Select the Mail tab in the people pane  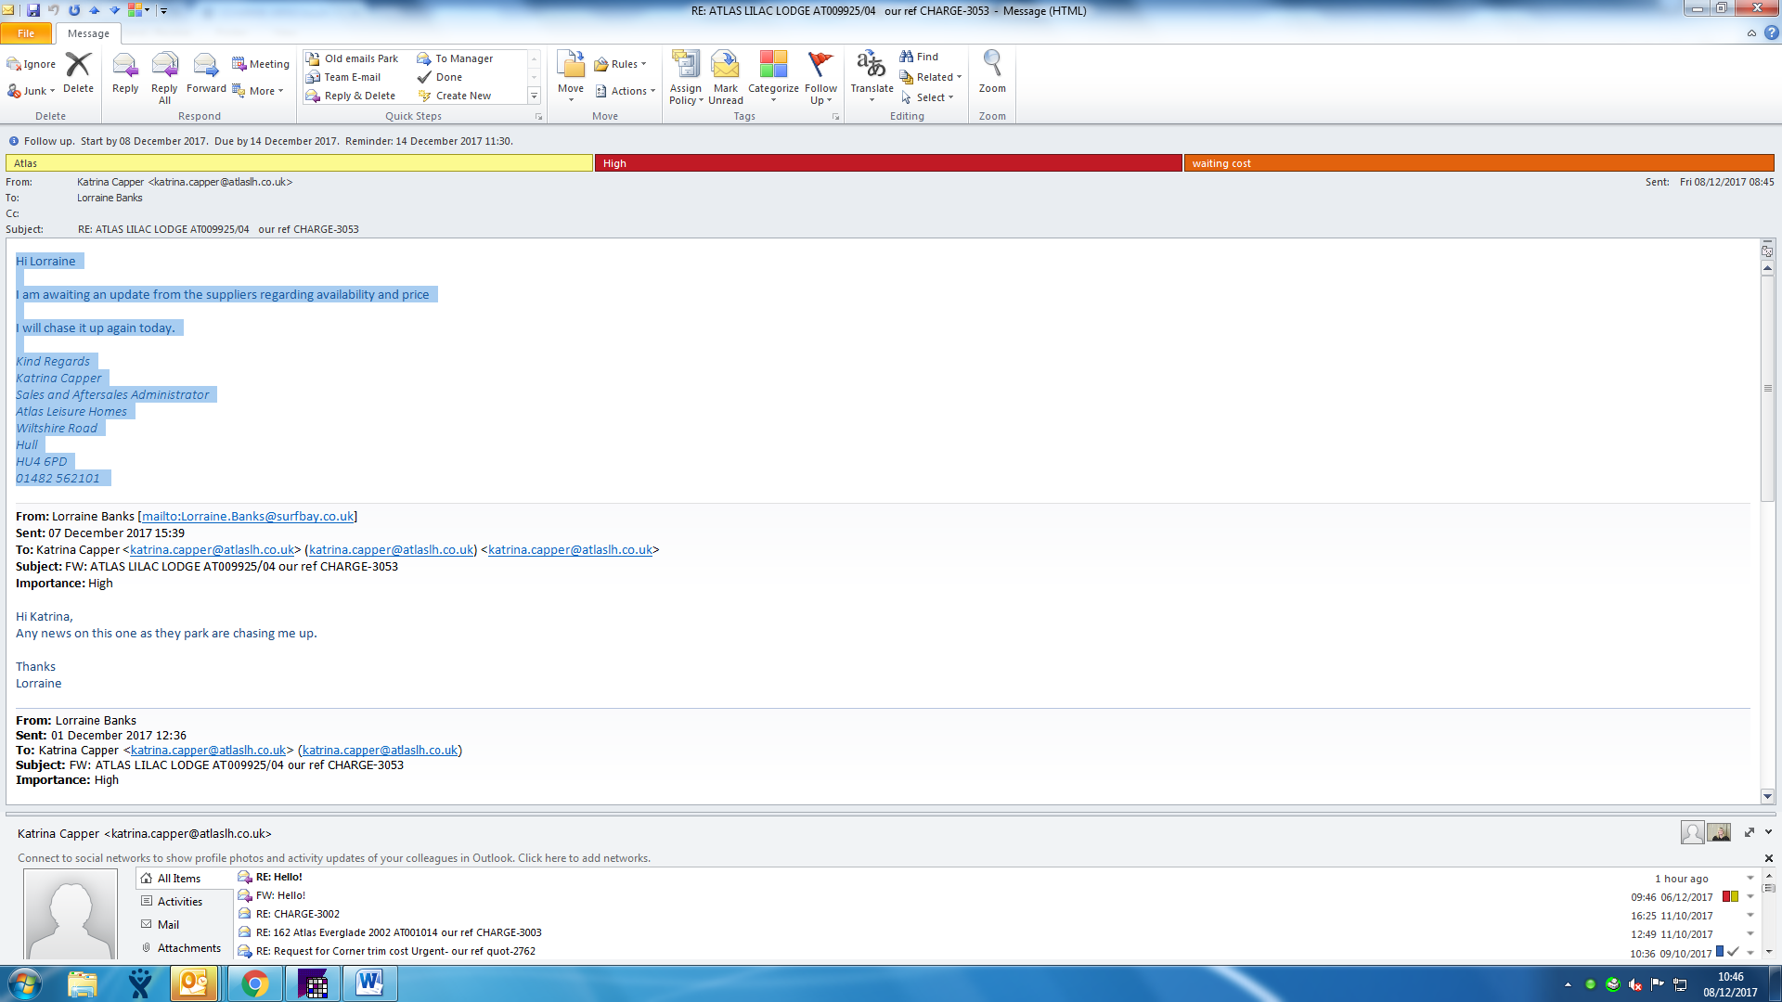click(168, 925)
